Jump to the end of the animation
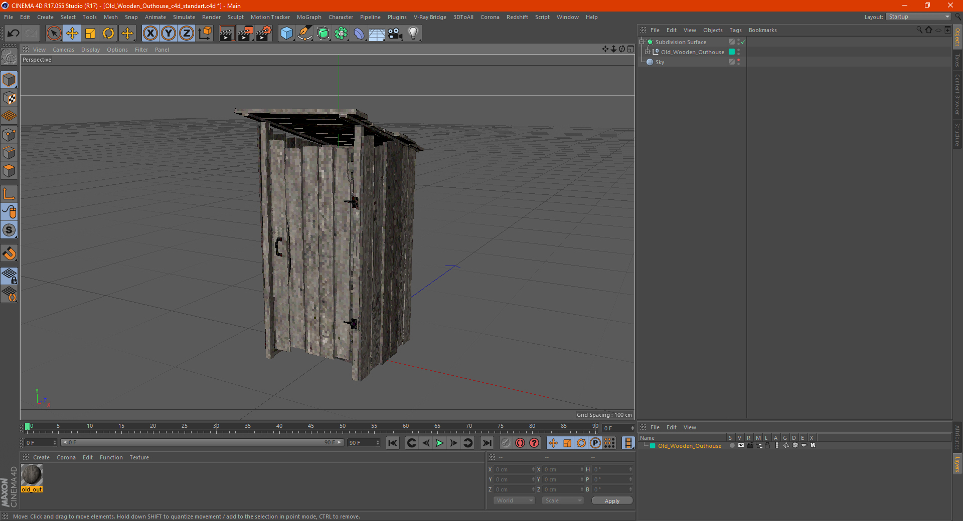The height and width of the screenshot is (521, 963). point(487,443)
